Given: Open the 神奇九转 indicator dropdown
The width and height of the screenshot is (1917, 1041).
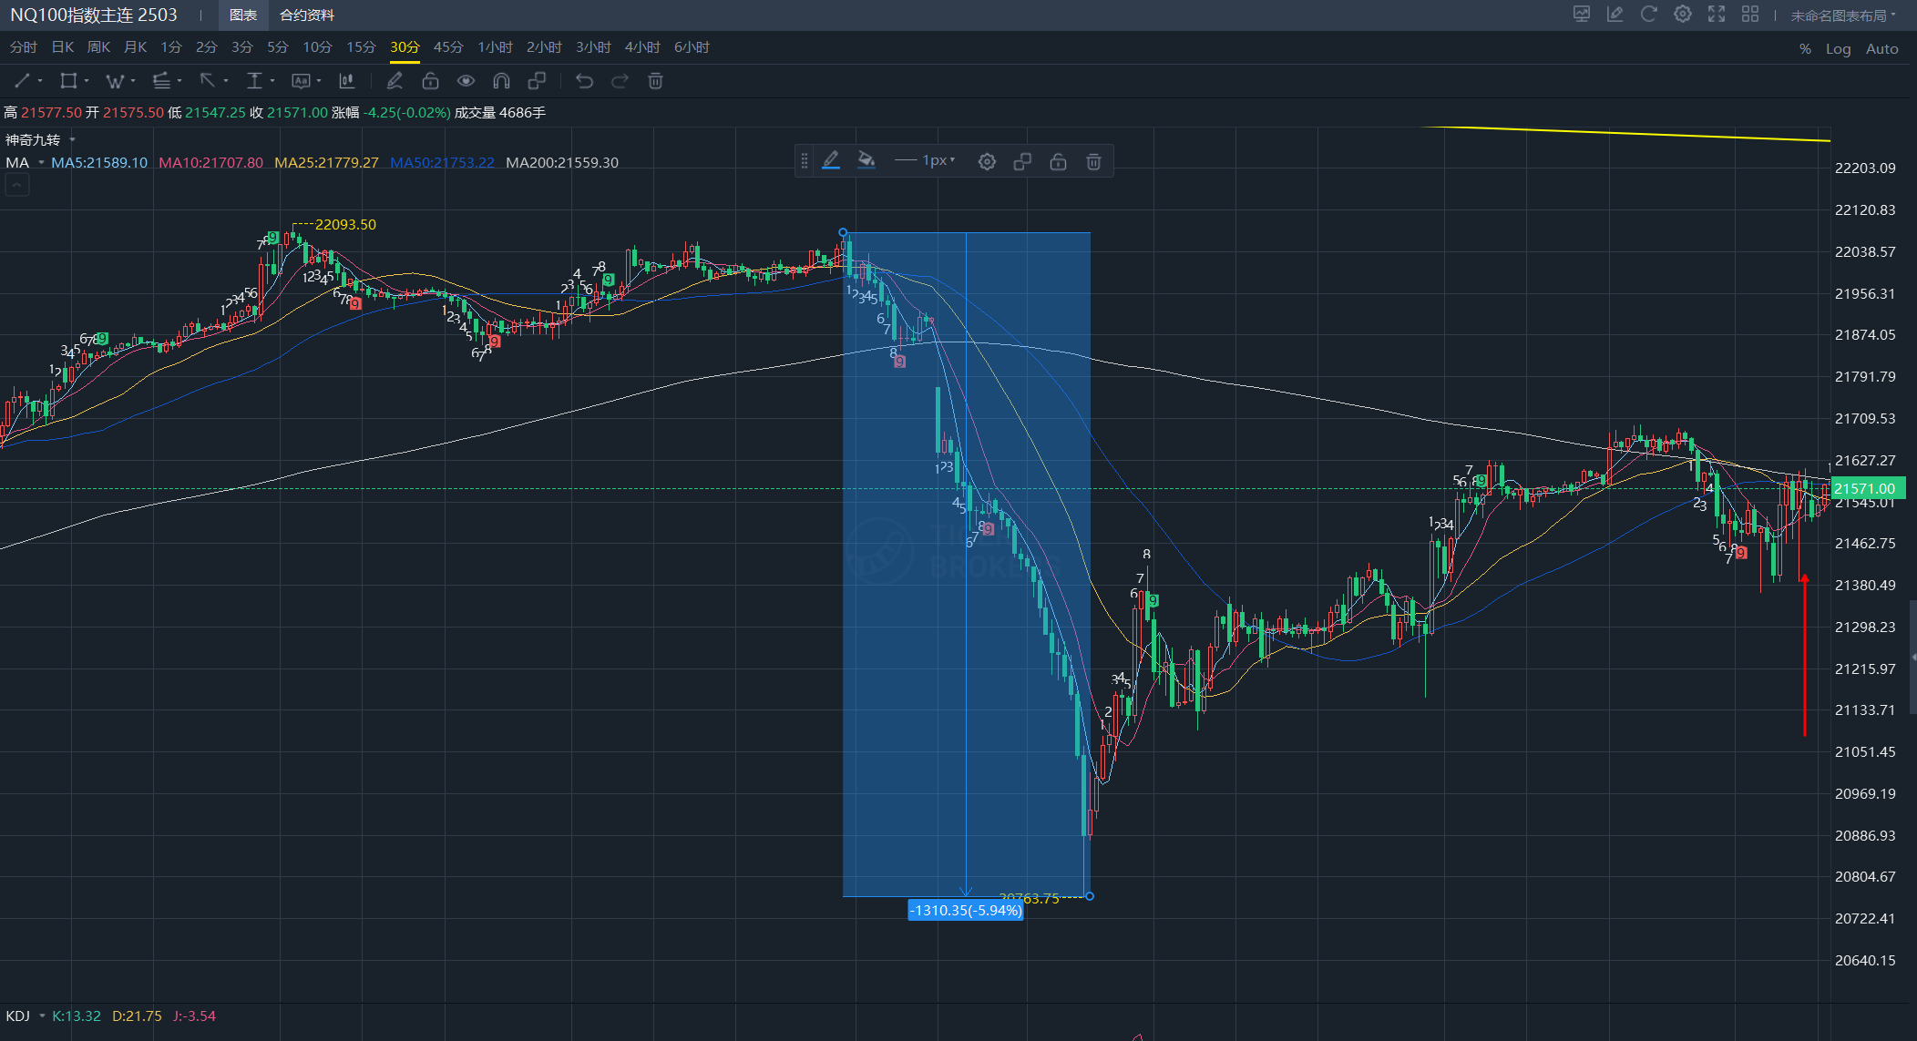Looking at the screenshot, I should 72,139.
